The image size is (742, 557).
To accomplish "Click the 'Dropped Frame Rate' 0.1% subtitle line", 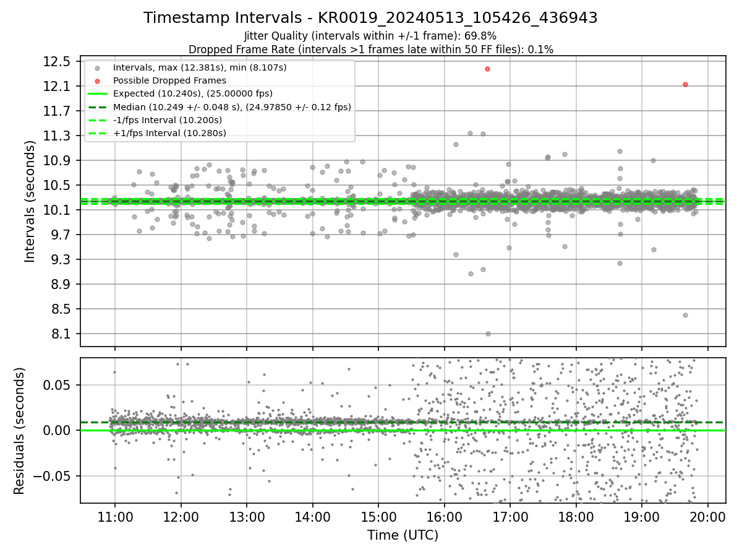I will point(370,49).
